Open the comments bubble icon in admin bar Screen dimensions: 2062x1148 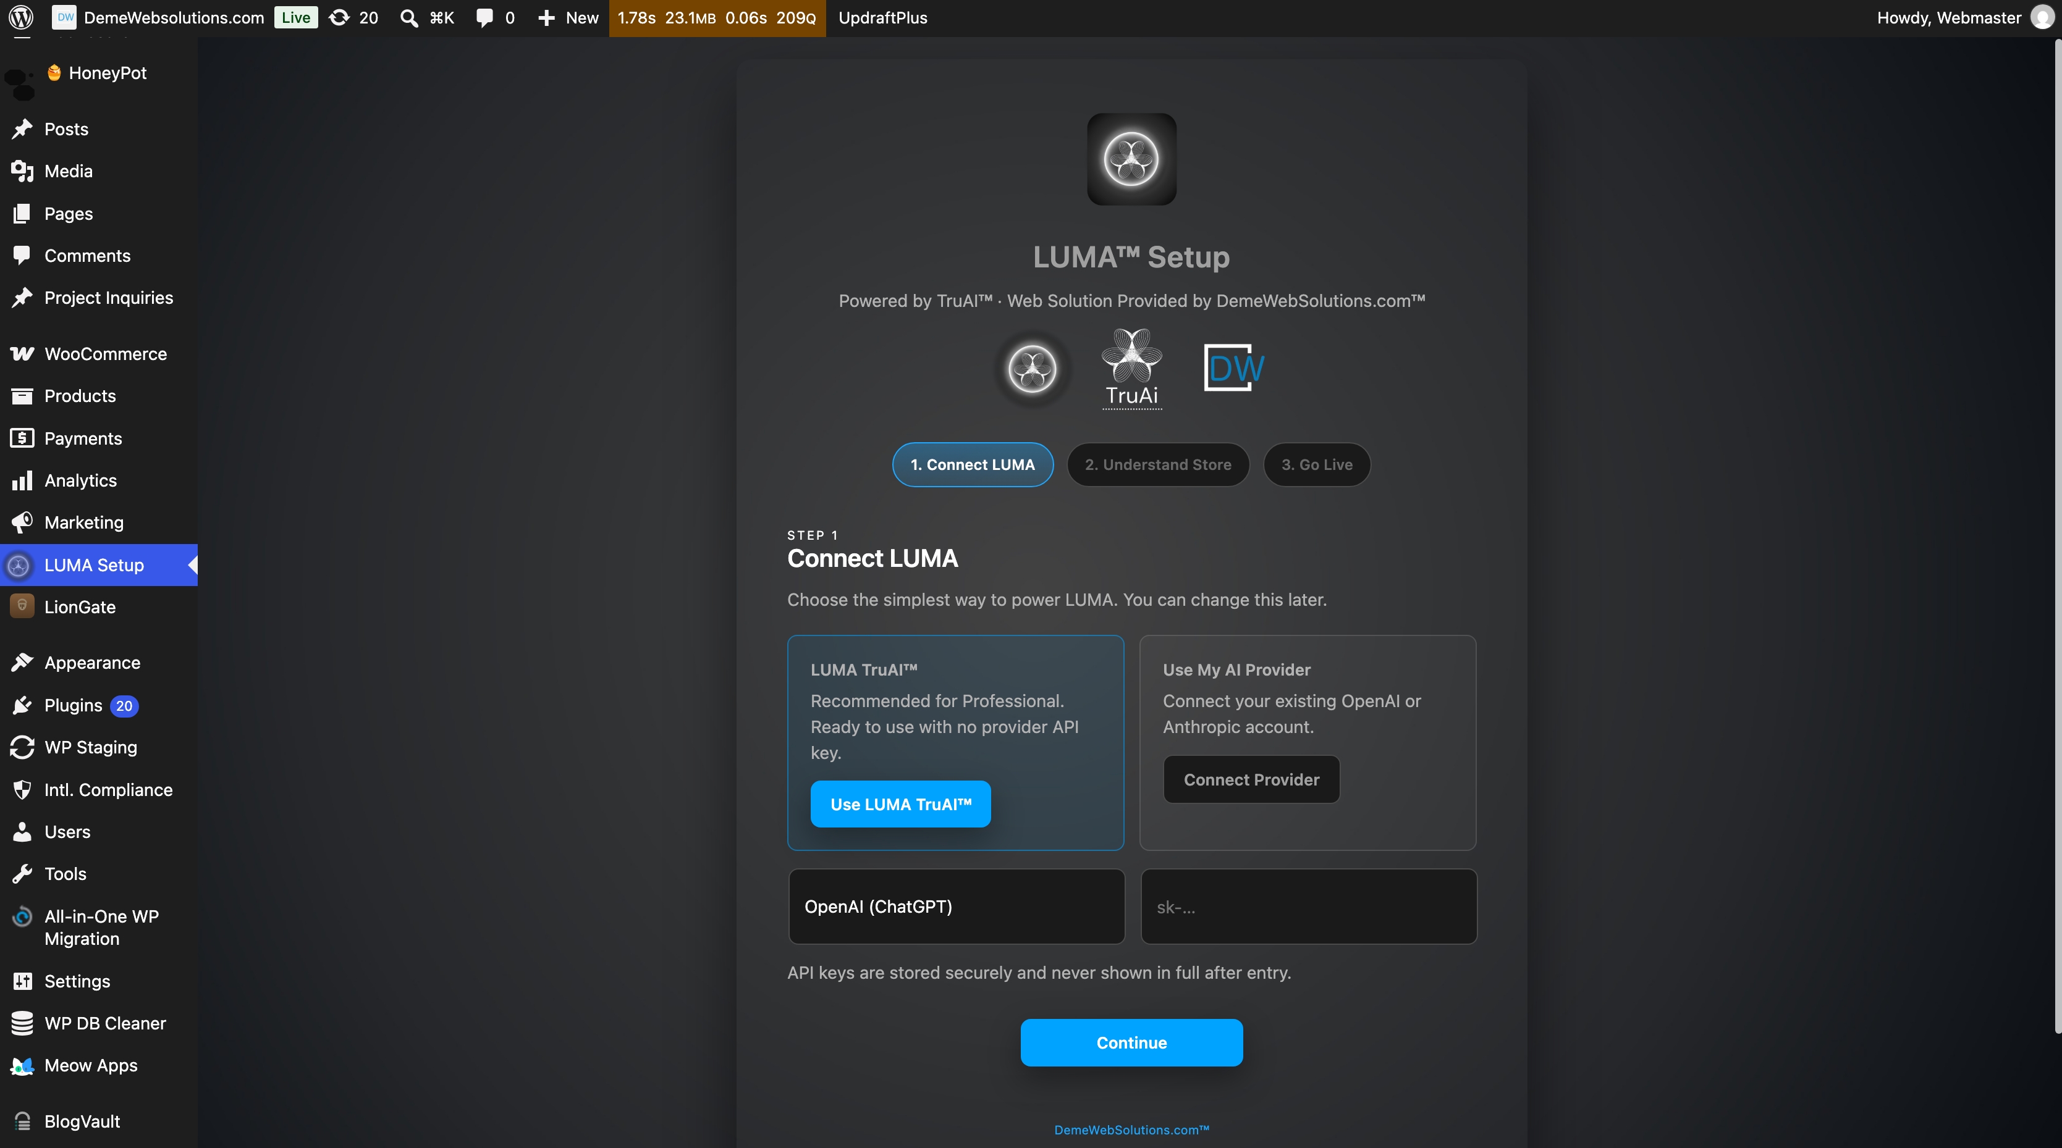coord(484,18)
